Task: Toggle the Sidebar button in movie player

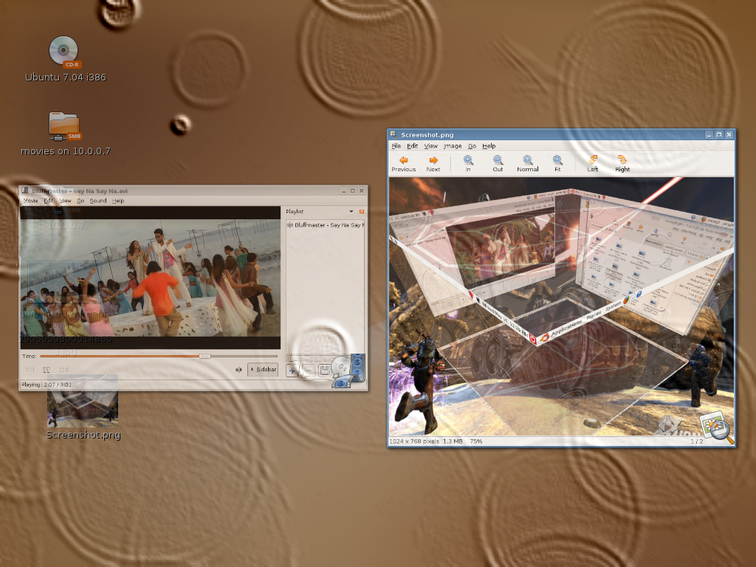Action: pyautogui.click(x=263, y=370)
